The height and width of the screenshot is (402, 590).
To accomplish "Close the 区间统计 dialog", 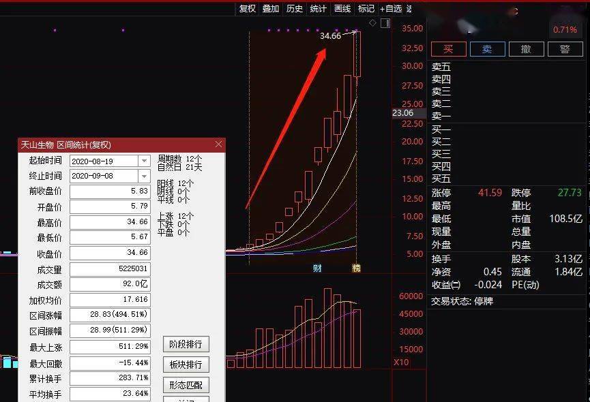I will tap(218, 144).
